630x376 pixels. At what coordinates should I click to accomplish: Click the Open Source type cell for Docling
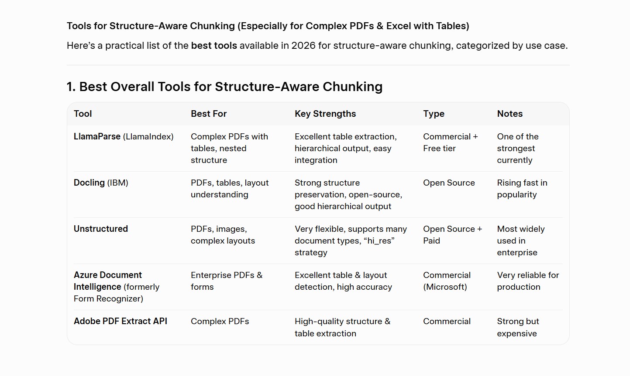coord(449,183)
